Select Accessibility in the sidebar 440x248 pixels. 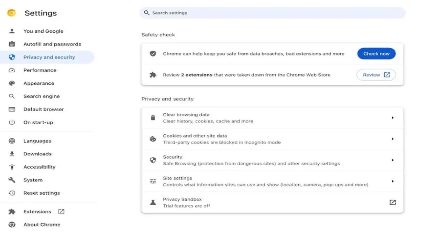point(39,167)
